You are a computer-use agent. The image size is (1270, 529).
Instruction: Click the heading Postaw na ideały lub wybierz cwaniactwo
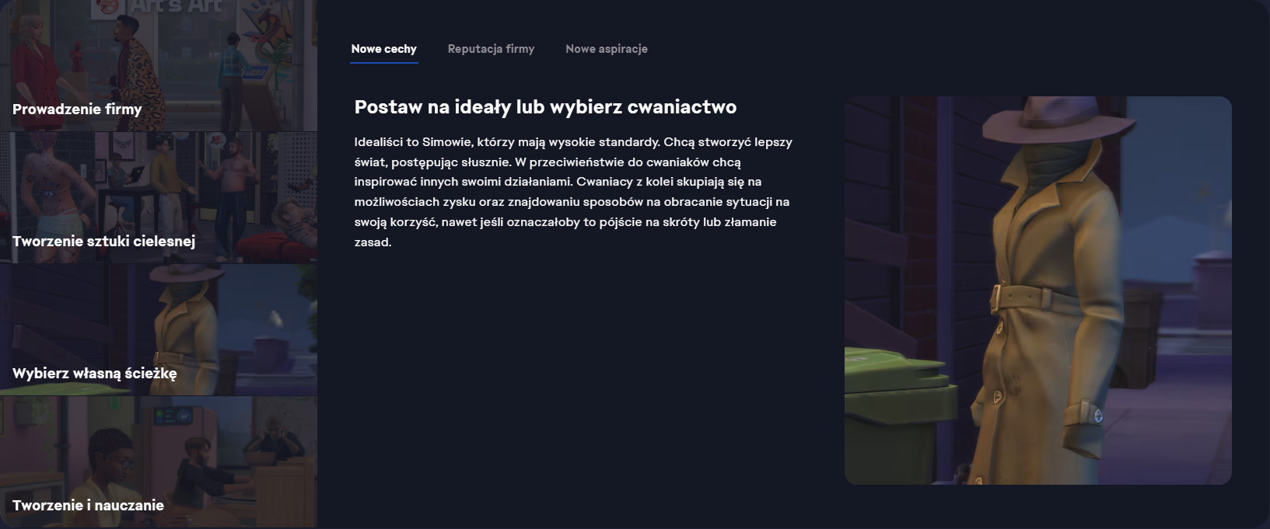545,107
